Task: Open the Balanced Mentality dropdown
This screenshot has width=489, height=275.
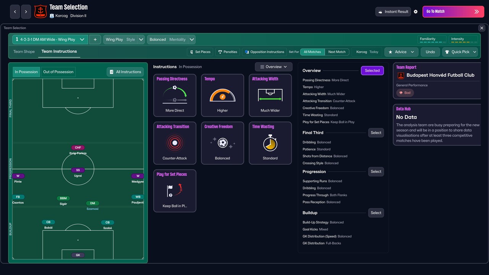Action: point(172,40)
